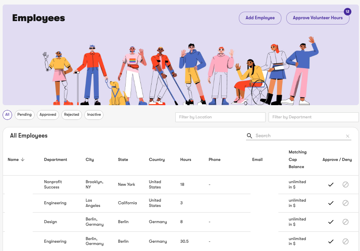This screenshot has width=360, height=251.
Task: Focus the employee Search field
Action: tap(299, 136)
